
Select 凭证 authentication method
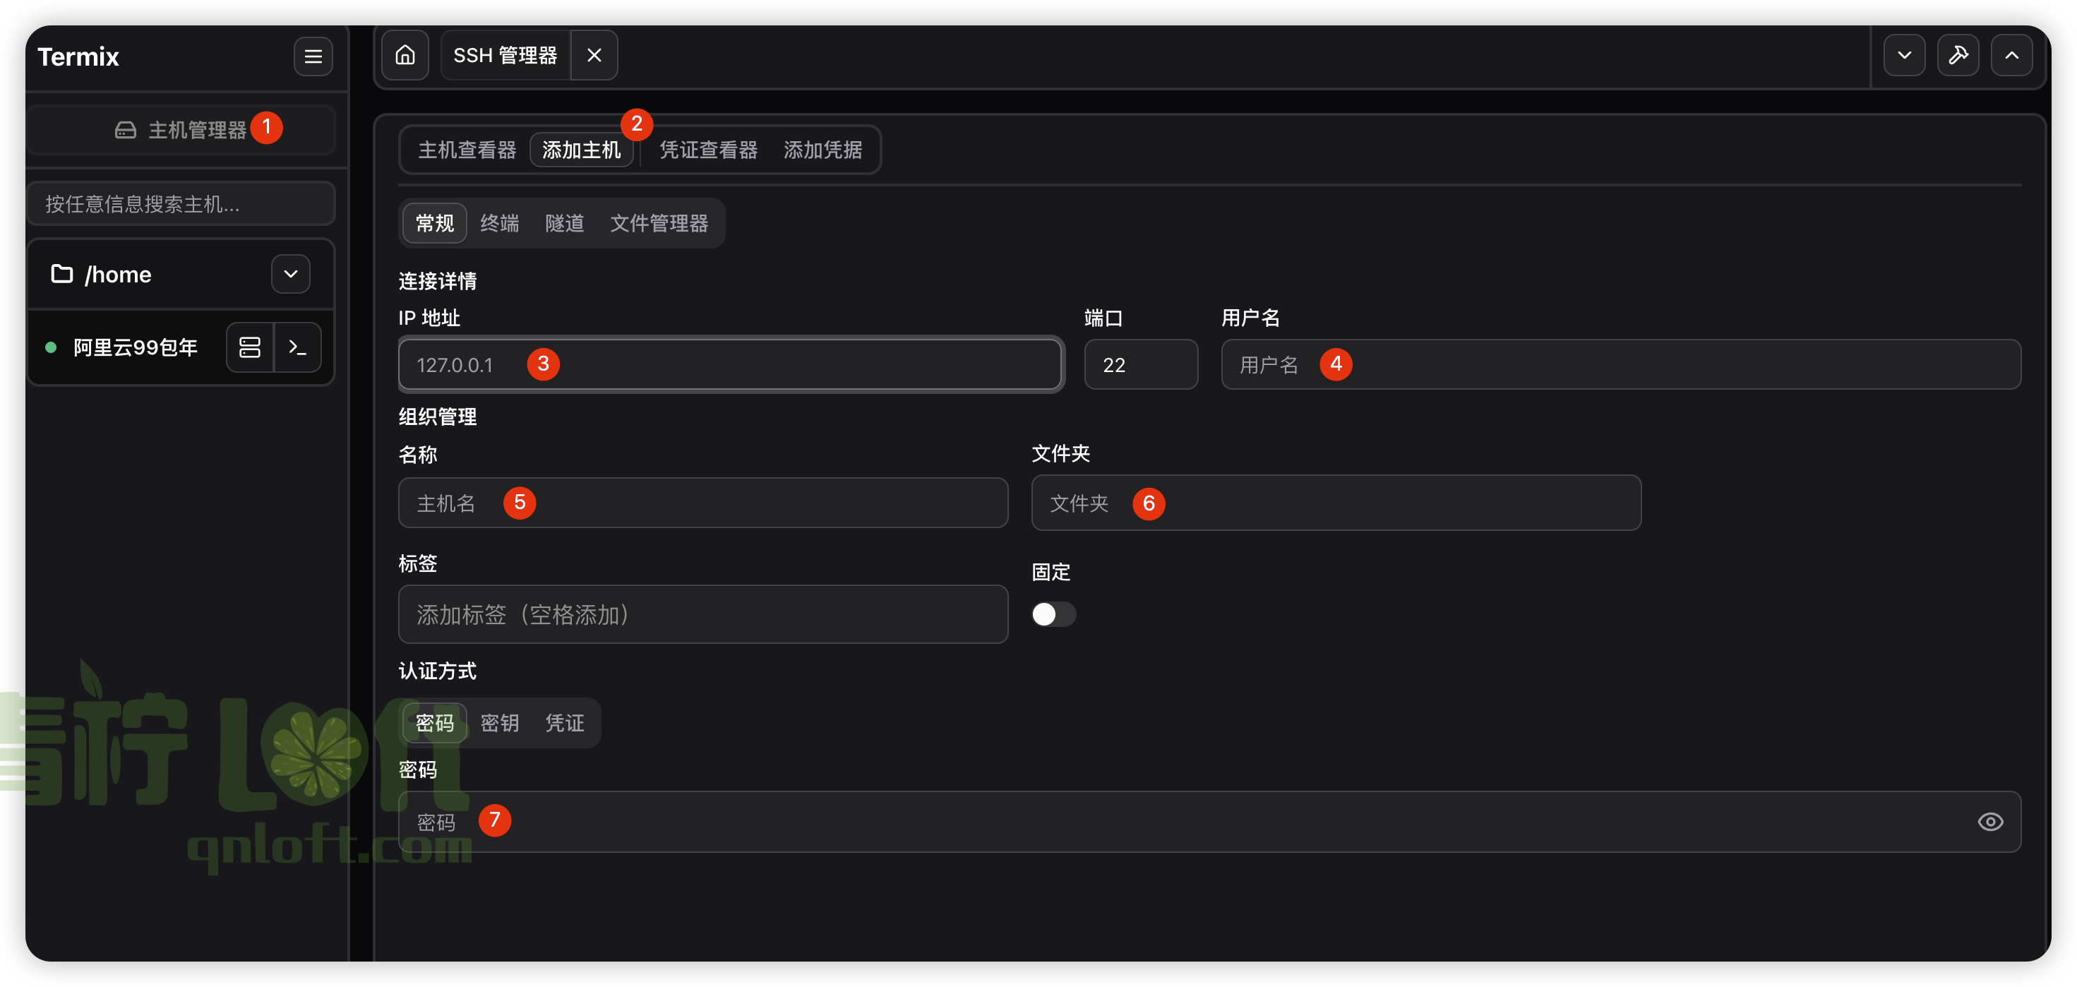[563, 722]
